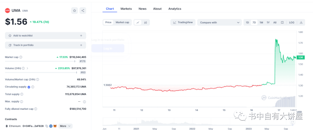Copy the Ethereum contract address
This screenshot has width=313, height=130.
[x=46, y=126]
